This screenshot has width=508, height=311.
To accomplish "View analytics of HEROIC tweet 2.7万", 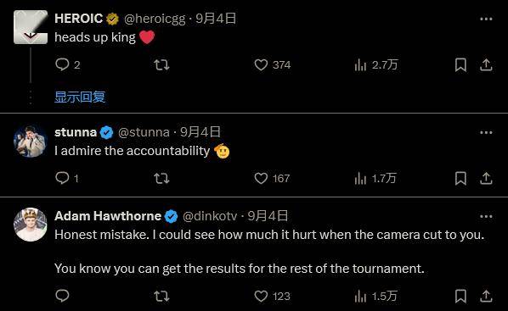I will [x=375, y=65].
